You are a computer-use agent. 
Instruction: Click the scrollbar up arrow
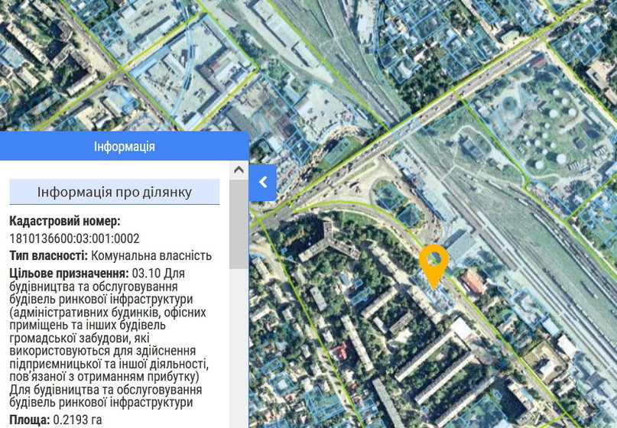click(x=239, y=170)
